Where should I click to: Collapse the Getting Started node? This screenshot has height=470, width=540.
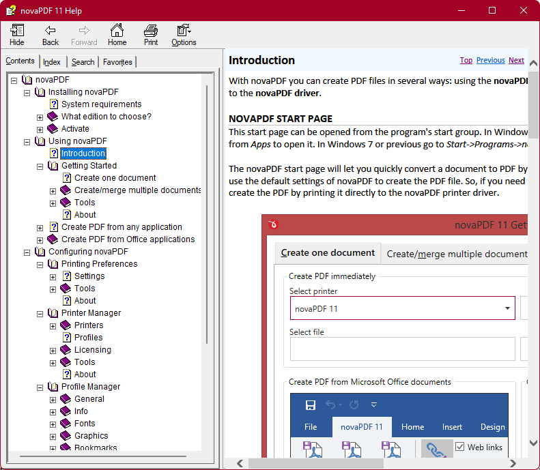click(x=40, y=167)
